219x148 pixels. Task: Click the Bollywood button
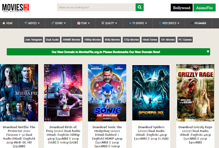point(182,8)
